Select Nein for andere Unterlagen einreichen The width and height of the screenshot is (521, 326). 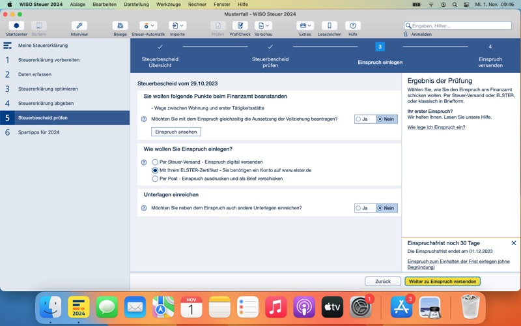[x=386, y=208]
